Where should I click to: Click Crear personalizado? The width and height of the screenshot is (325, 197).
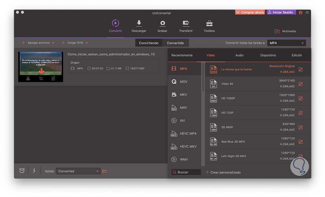223,172
